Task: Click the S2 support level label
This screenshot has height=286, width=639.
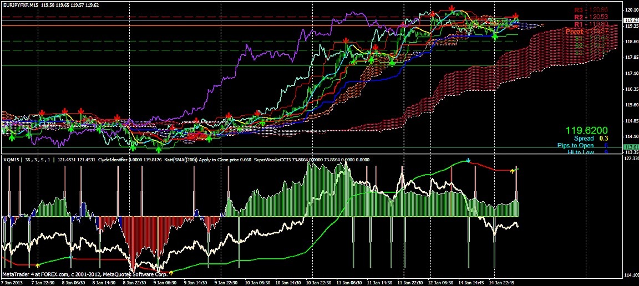Action: (591, 45)
